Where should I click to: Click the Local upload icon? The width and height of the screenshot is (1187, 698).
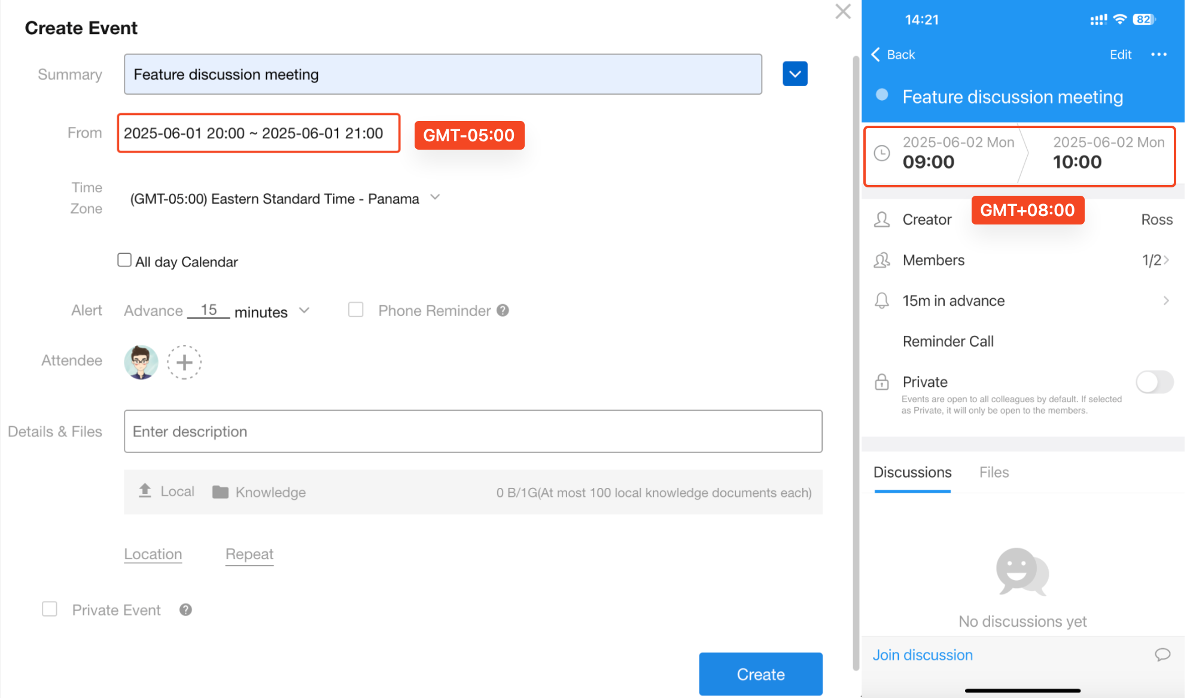coord(145,491)
